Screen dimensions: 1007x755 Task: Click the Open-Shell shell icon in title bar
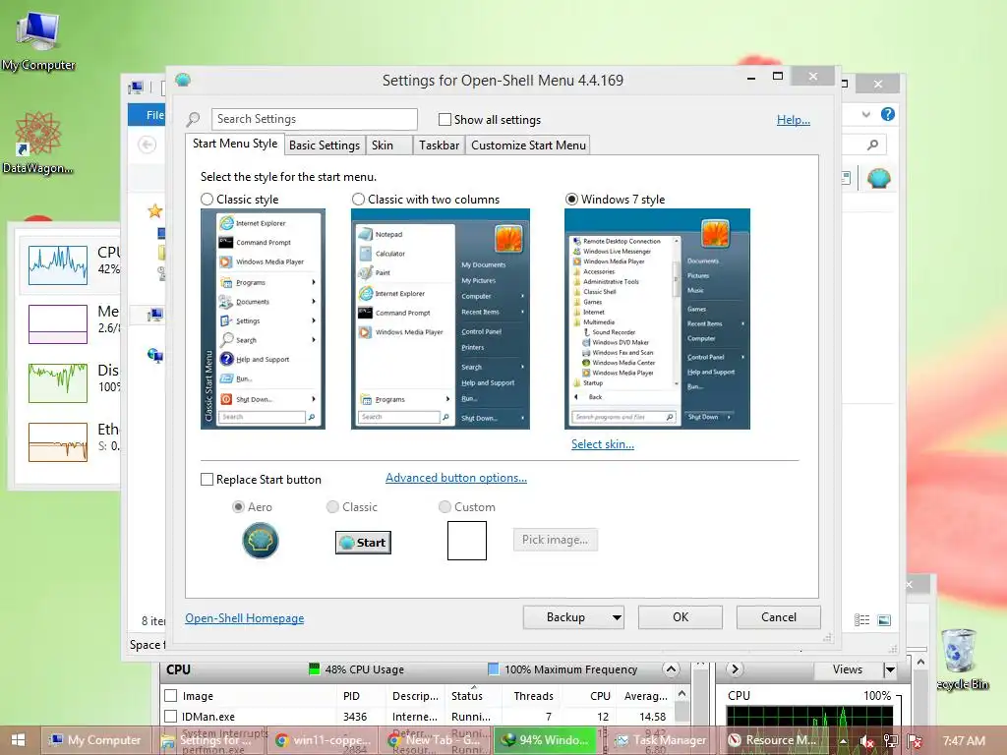(183, 80)
